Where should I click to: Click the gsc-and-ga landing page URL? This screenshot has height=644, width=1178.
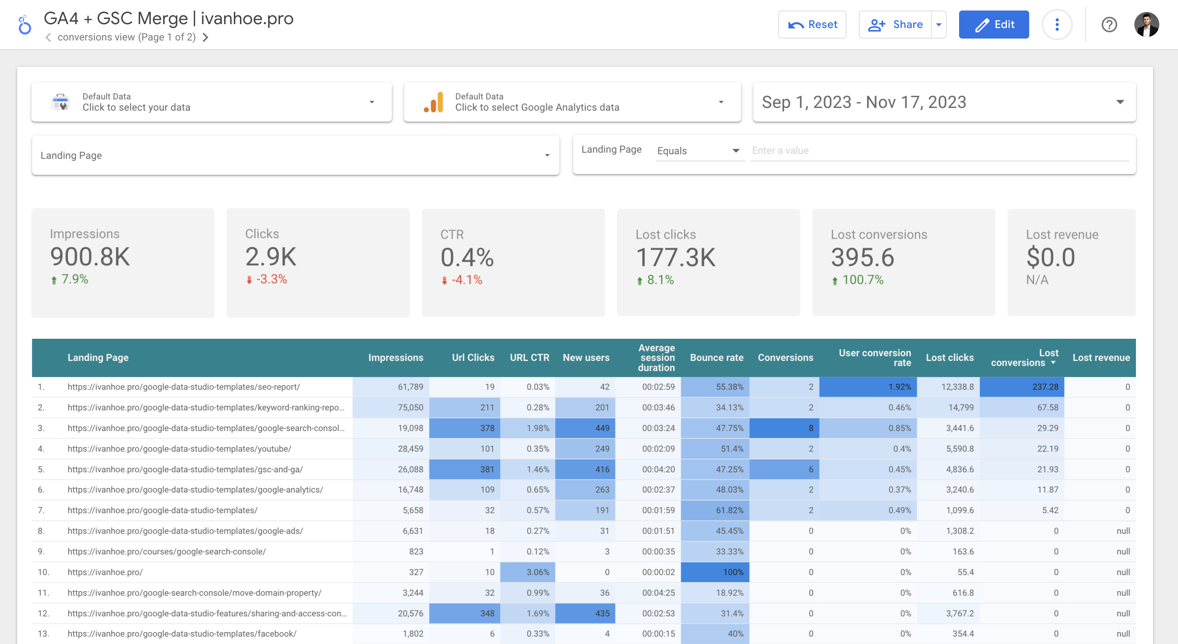click(185, 470)
